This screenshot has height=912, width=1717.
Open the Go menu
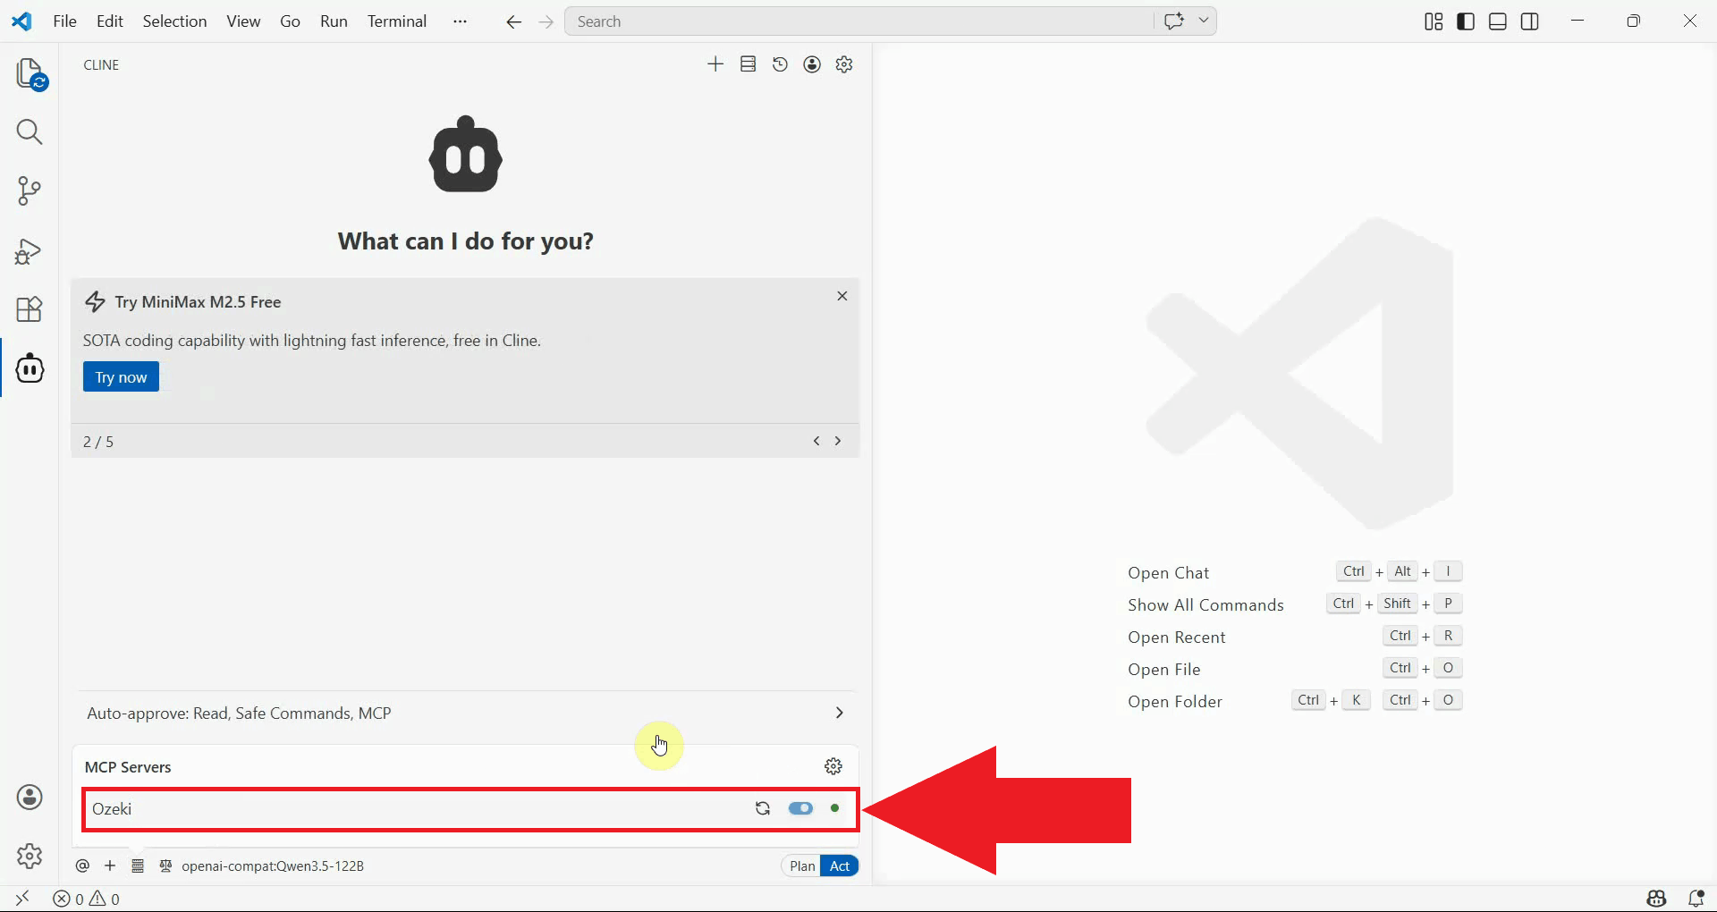290,21
